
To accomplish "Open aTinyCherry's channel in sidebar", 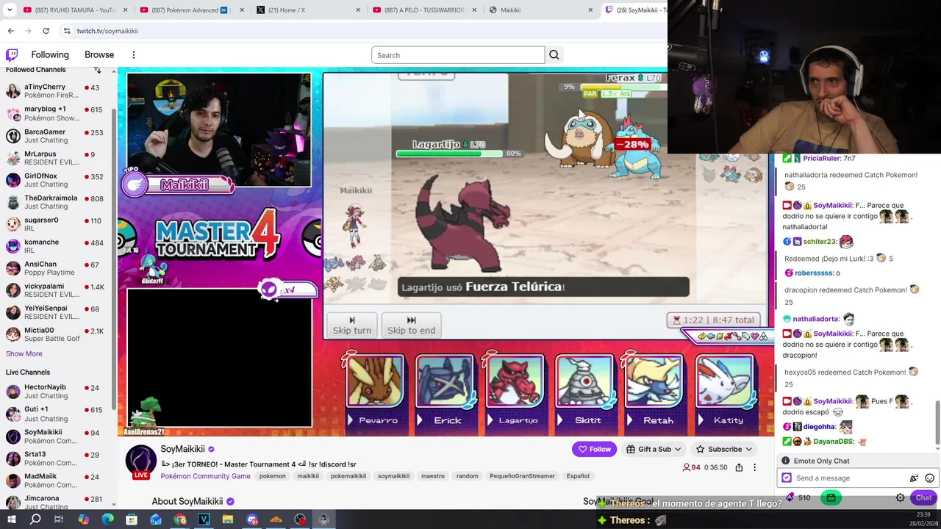I will click(56, 91).
